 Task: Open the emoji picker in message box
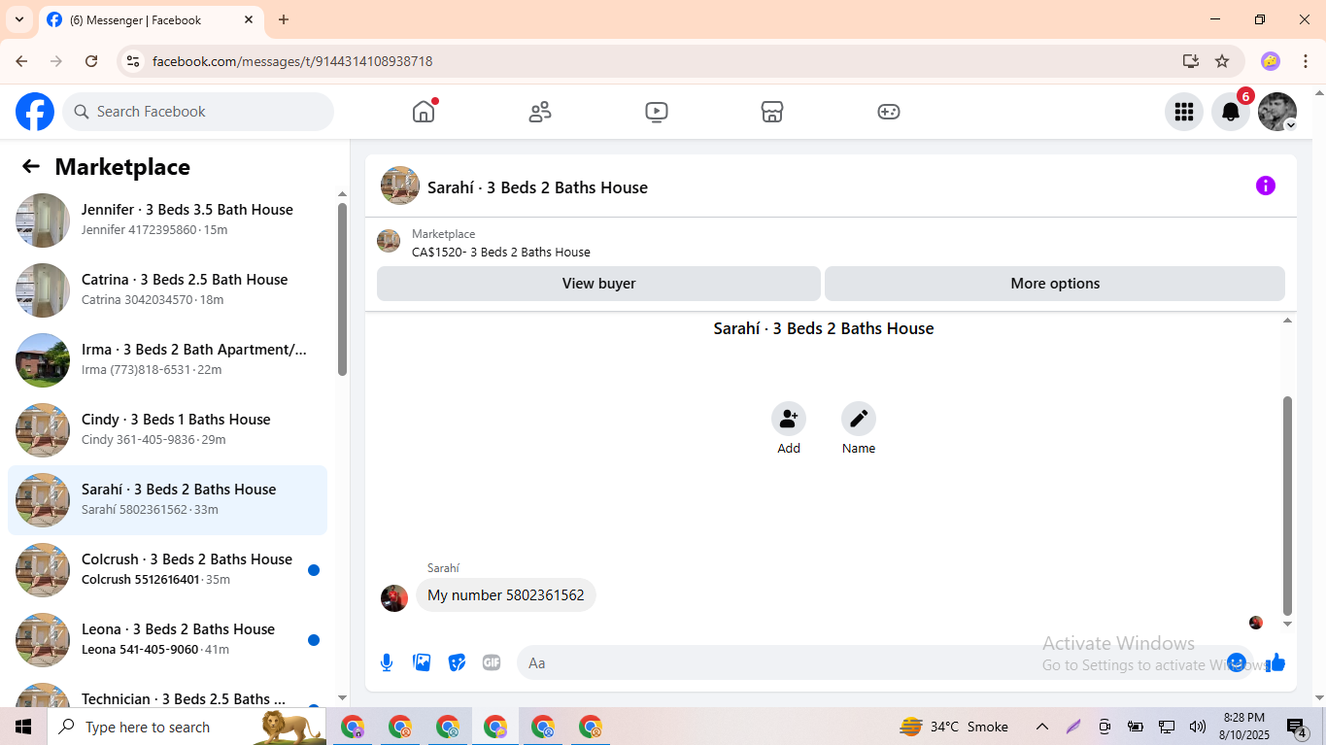tap(1236, 662)
